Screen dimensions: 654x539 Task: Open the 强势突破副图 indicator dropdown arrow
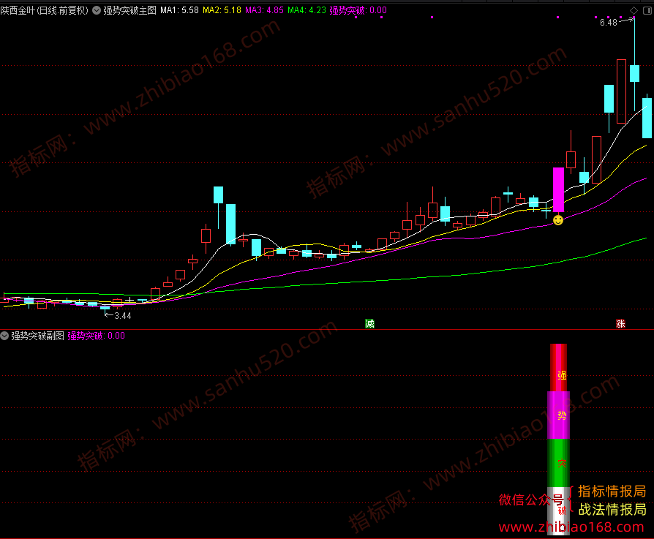tap(4, 336)
